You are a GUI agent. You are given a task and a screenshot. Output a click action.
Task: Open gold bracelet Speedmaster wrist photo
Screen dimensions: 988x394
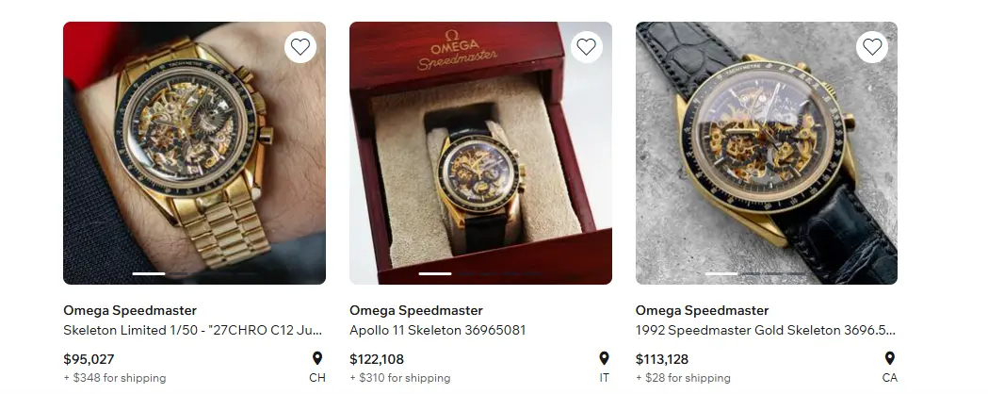point(194,153)
